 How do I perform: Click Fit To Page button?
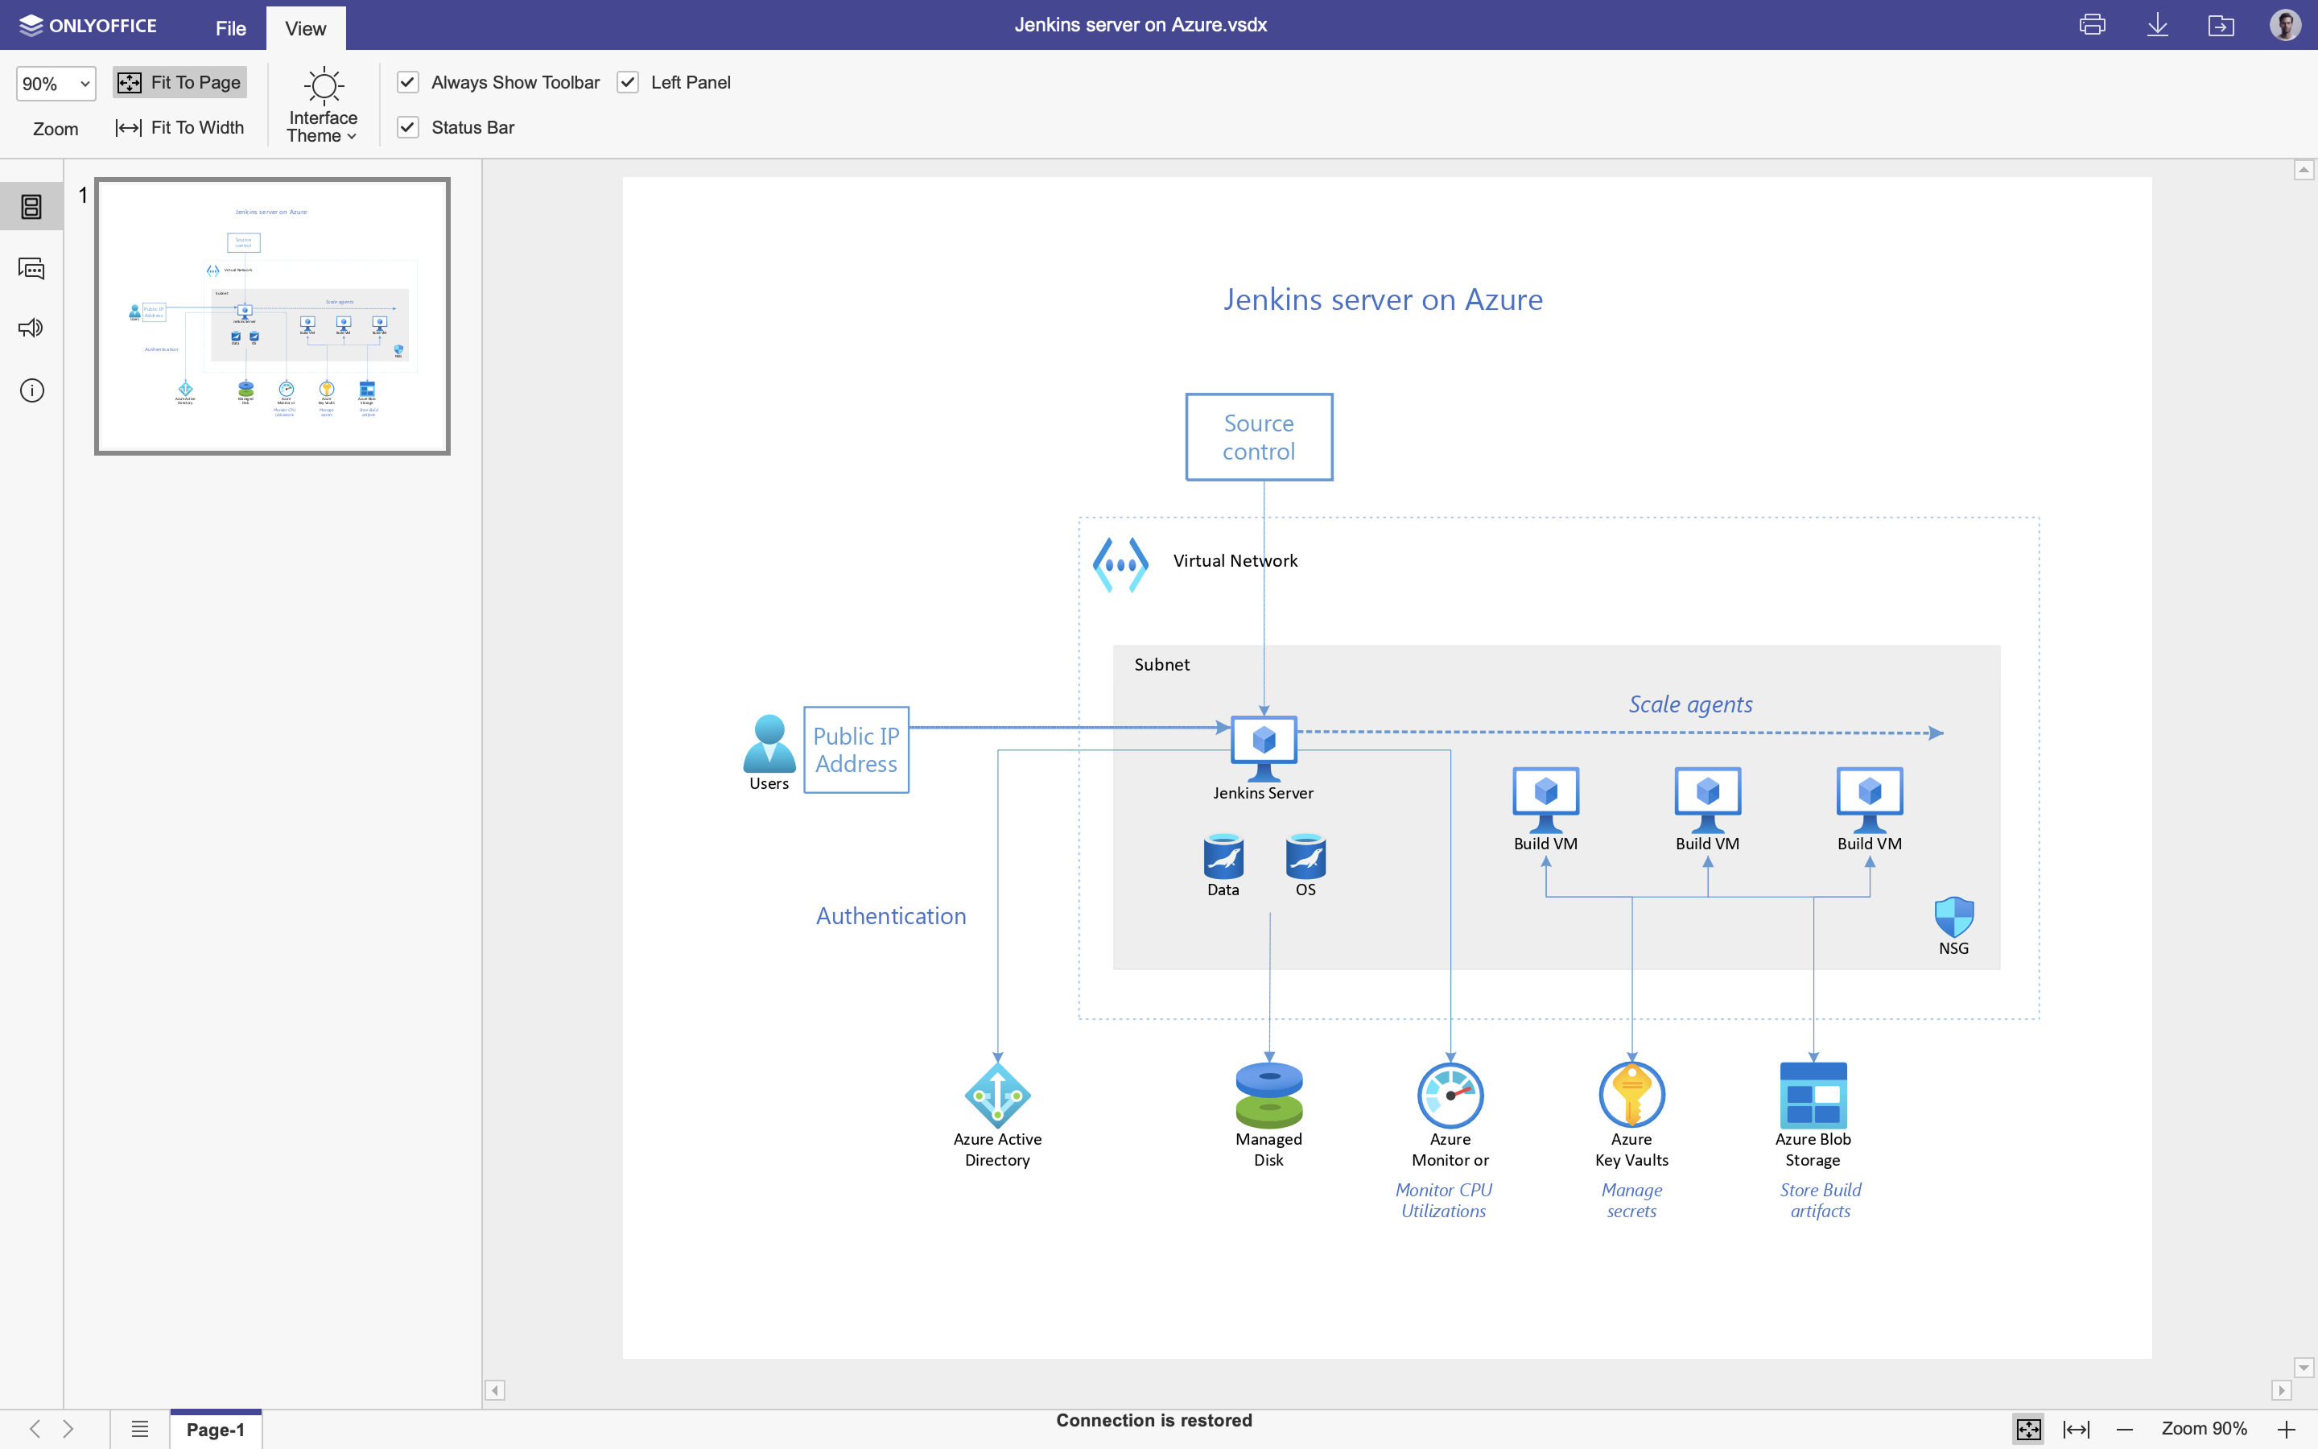pyautogui.click(x=180, y=82)
